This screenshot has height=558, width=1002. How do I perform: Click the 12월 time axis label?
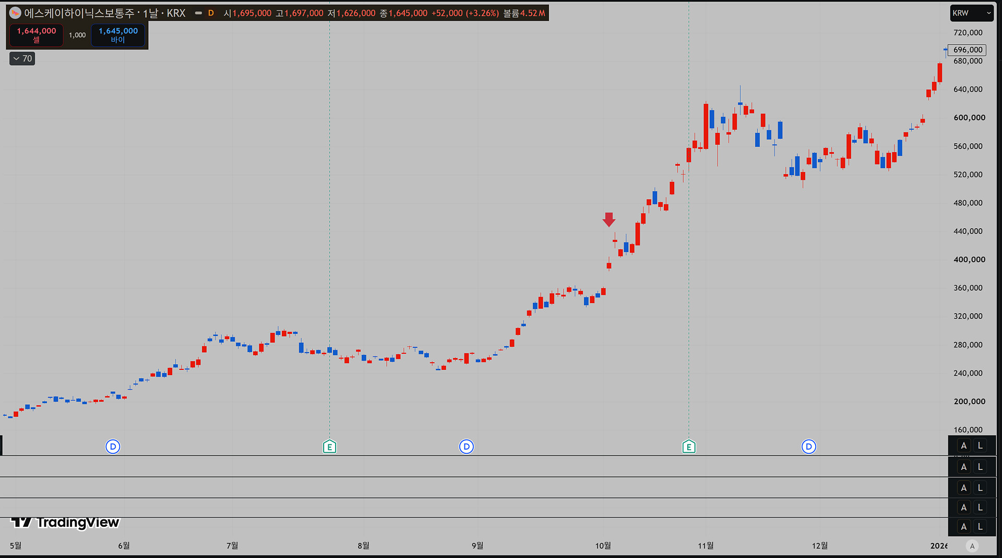[820, 545]
